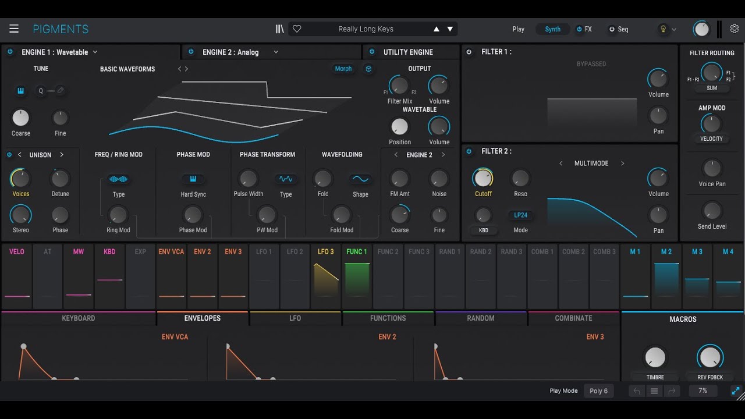Click the CPU usage 7% readout
The image size is (745, 419).
click(x=703, y=391)
